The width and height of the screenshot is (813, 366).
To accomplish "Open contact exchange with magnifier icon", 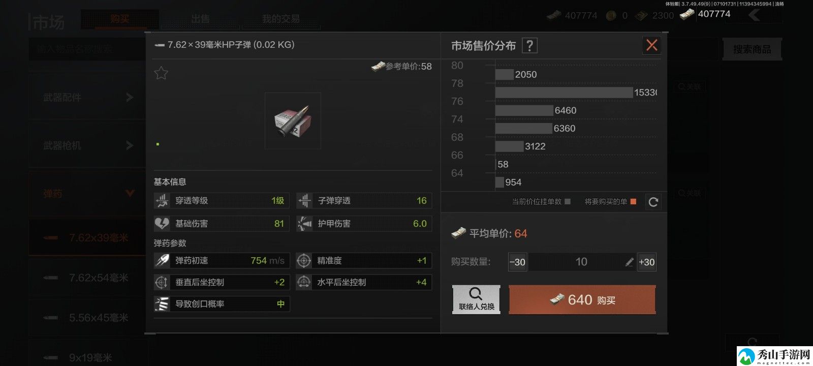I will coord(476,299).
